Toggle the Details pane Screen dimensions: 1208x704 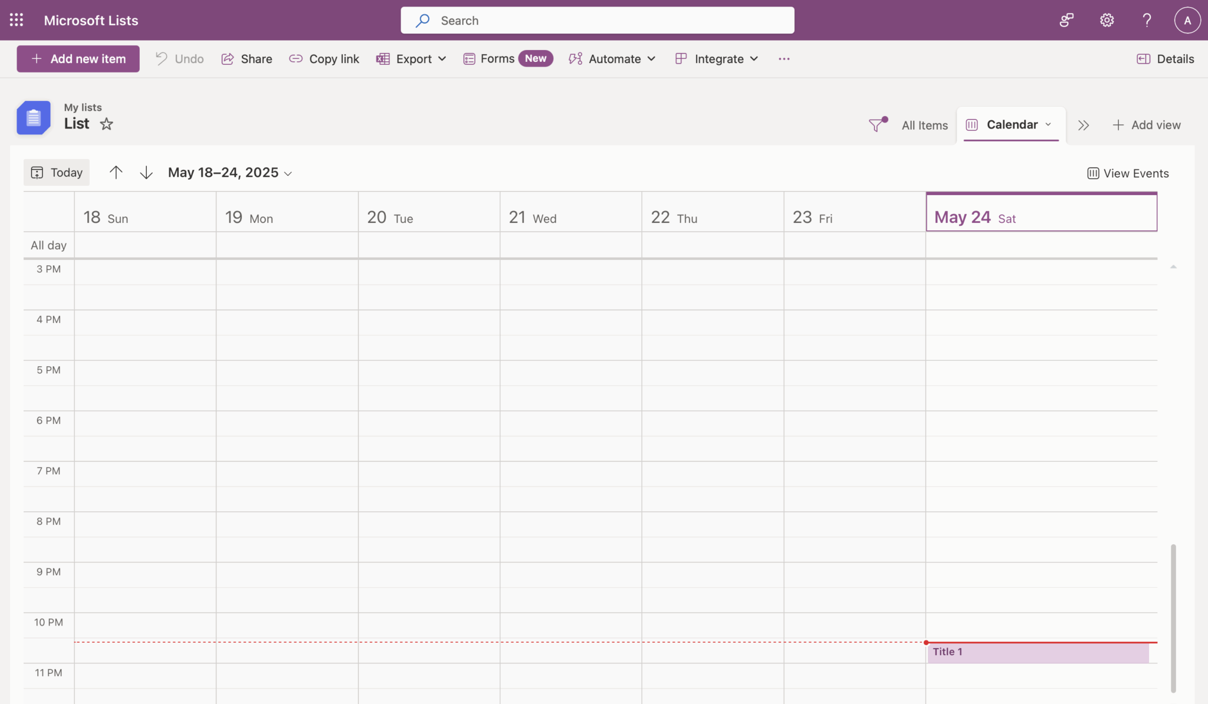click(1165, 58)
